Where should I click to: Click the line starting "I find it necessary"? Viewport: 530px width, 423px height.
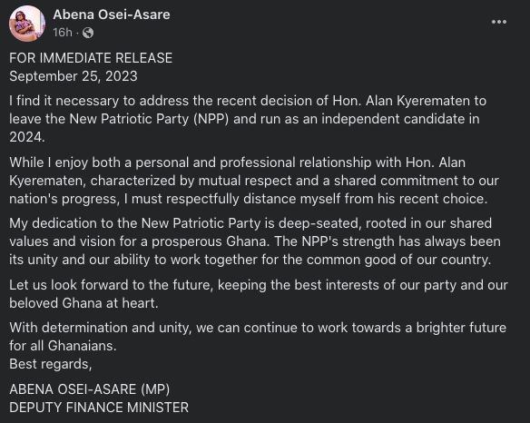(248, 101)
